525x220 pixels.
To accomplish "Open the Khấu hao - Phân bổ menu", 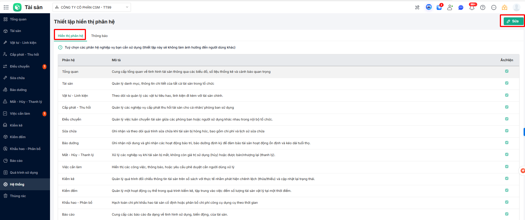I will (x=25, y=149).
